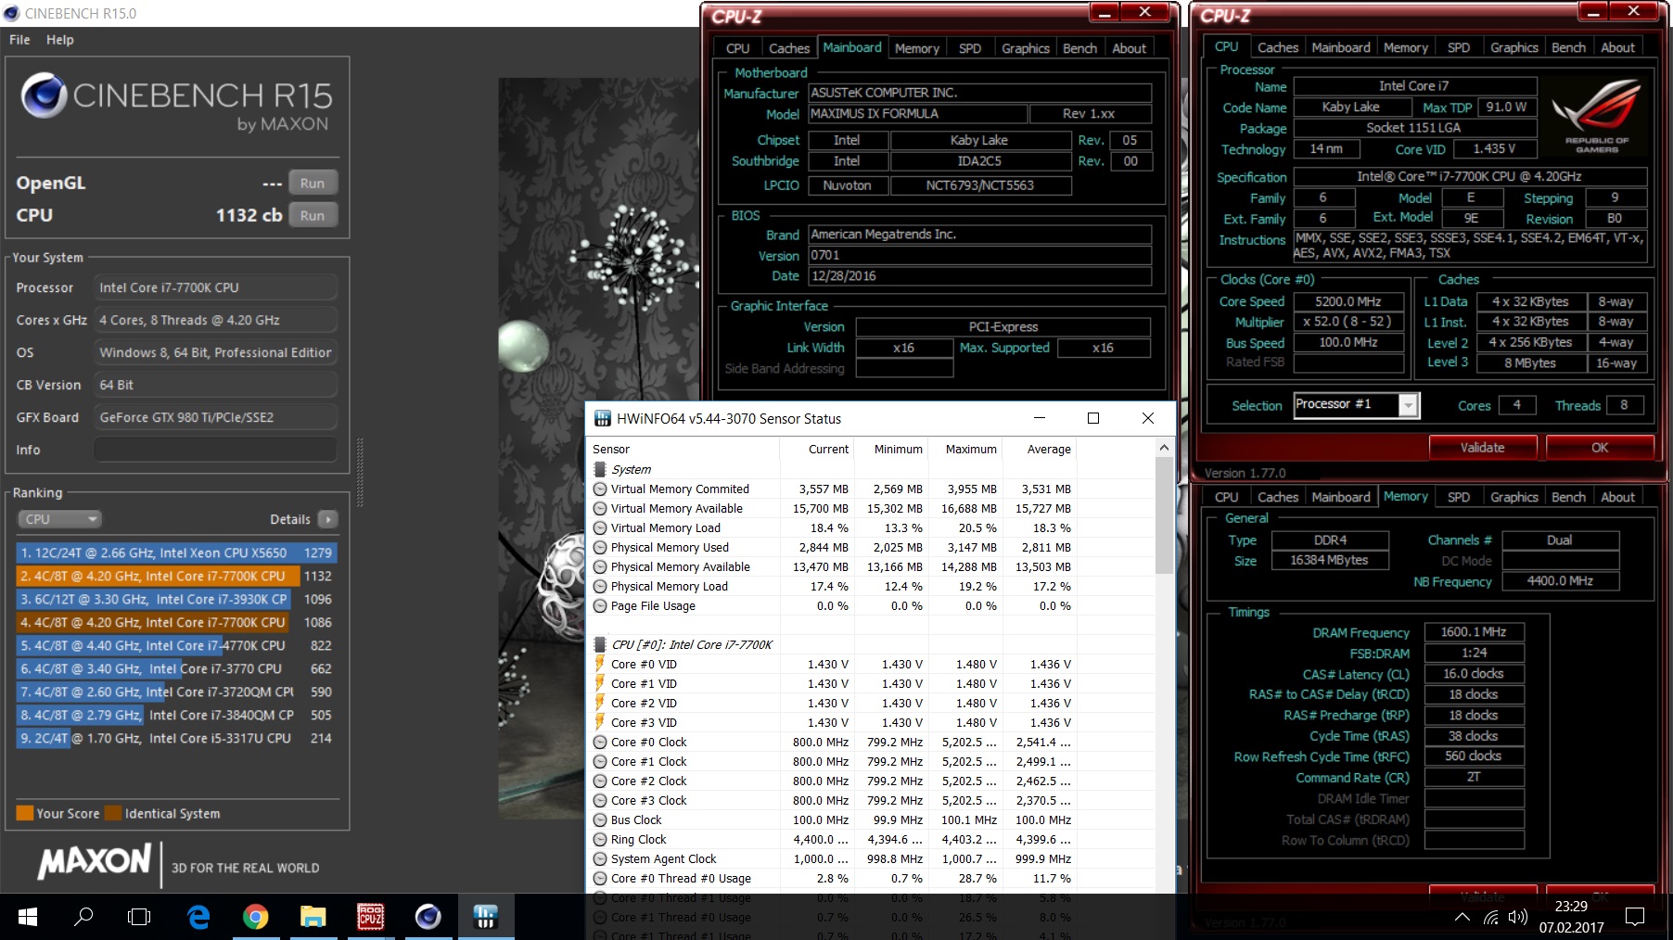1673x940 pixels.
Task: Run the CPU benchmark
Action: click(x=313, y=215)
